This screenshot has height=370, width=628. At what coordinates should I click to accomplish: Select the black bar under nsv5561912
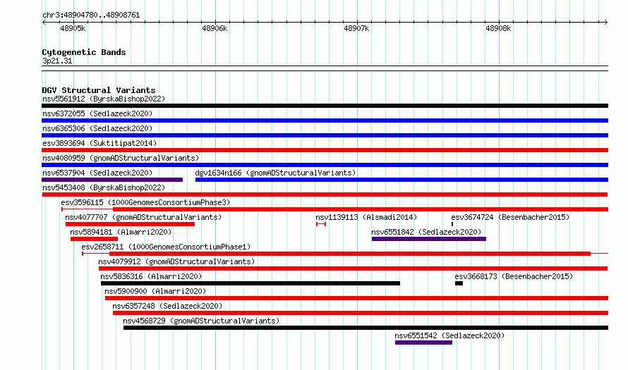pyautogui.click(x=325, y=106)
